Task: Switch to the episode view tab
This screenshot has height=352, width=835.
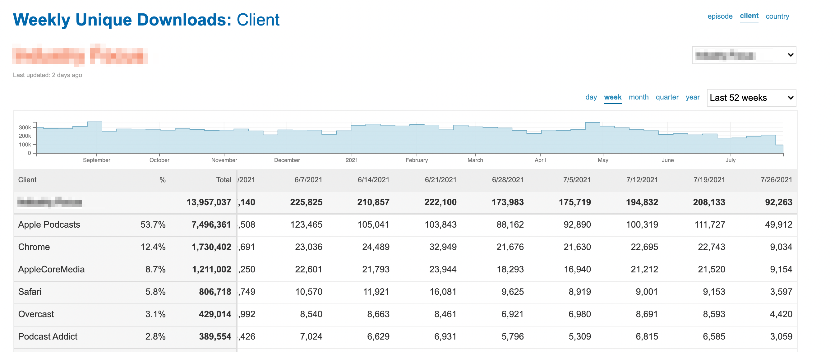Action: (720, 16)
